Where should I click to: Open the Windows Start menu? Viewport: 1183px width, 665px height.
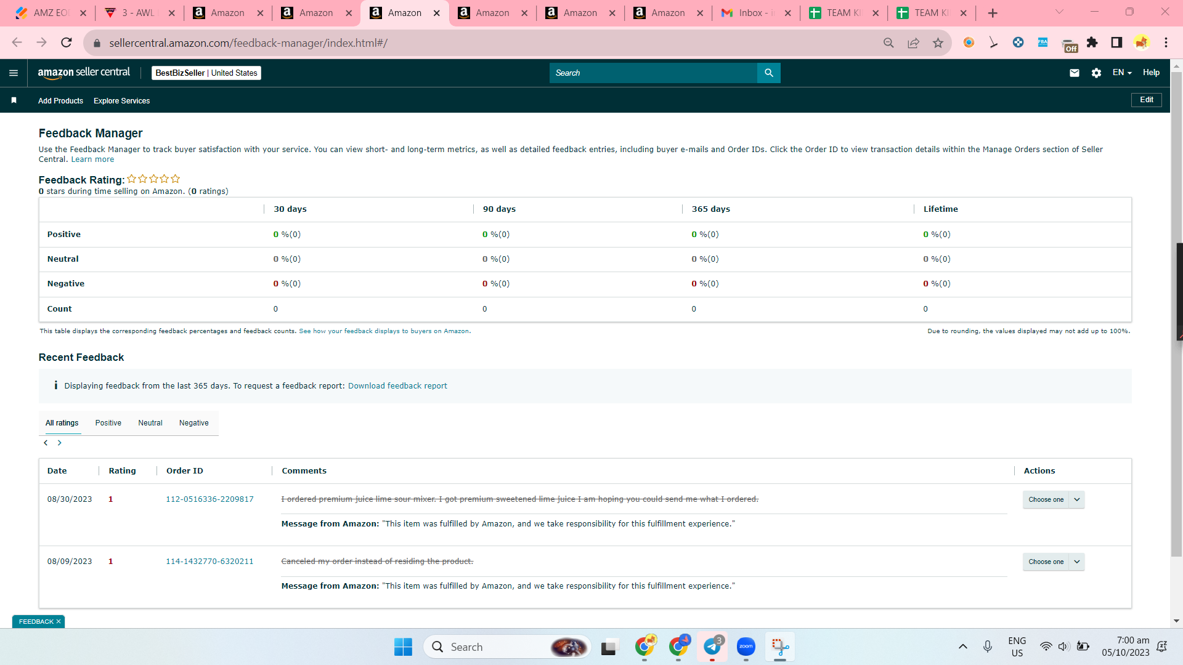click(403, 647)
